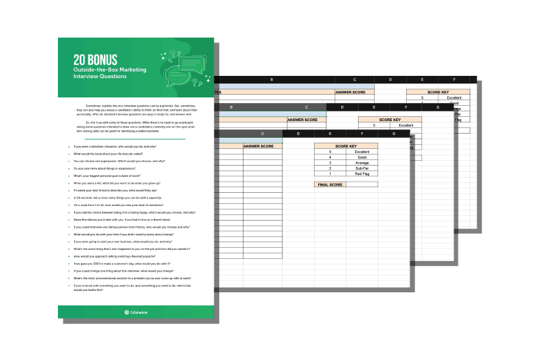The width and height of the screenshot is (538, 348).
Task: Select the biggest personal goal question
Action: 107,176
